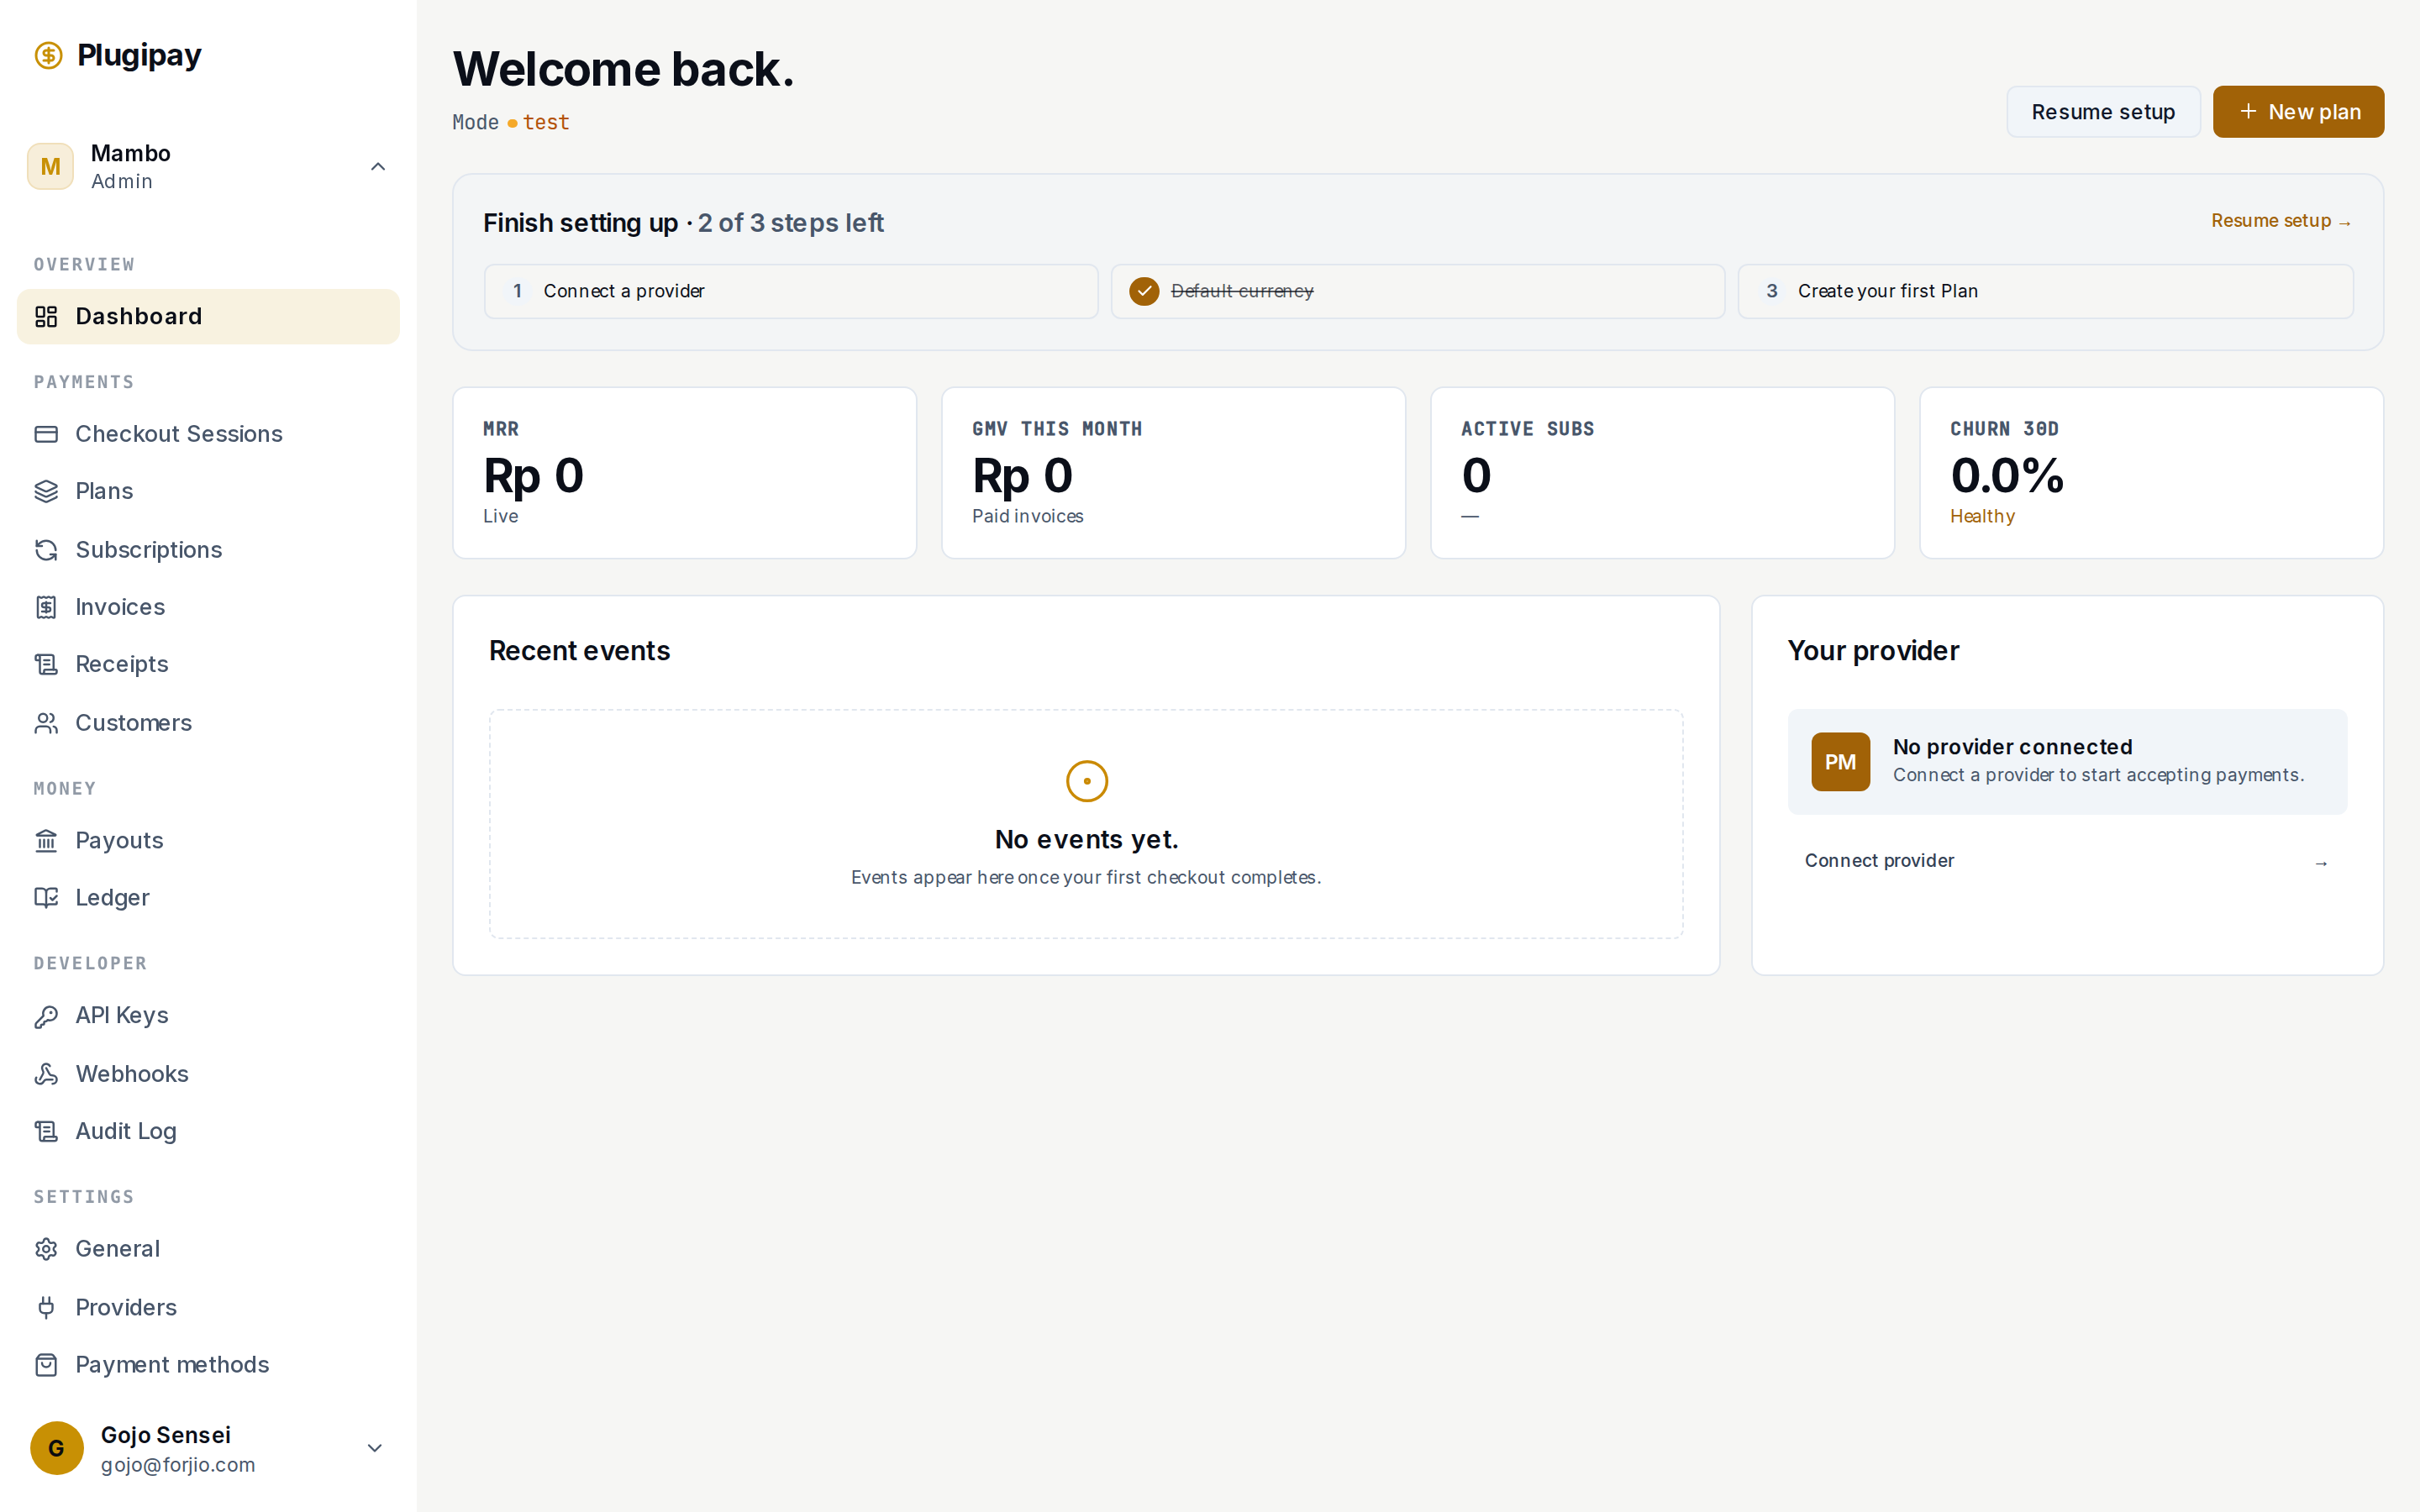Select step 1 Connect a provider
The width and height of the screenshot is (2420, 1512).
[x=791, y=291]
